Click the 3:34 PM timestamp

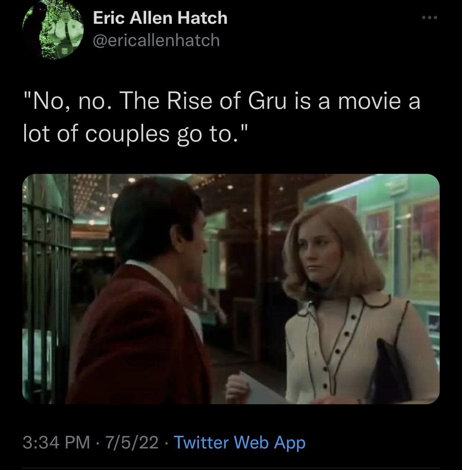(56, 443)
